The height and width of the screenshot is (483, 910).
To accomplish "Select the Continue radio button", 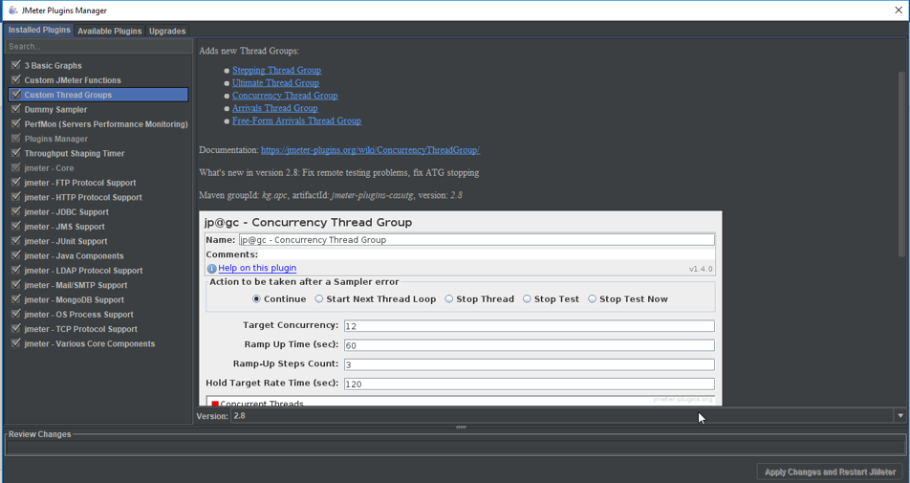I will pyautogui.click(x=256, y=299).
